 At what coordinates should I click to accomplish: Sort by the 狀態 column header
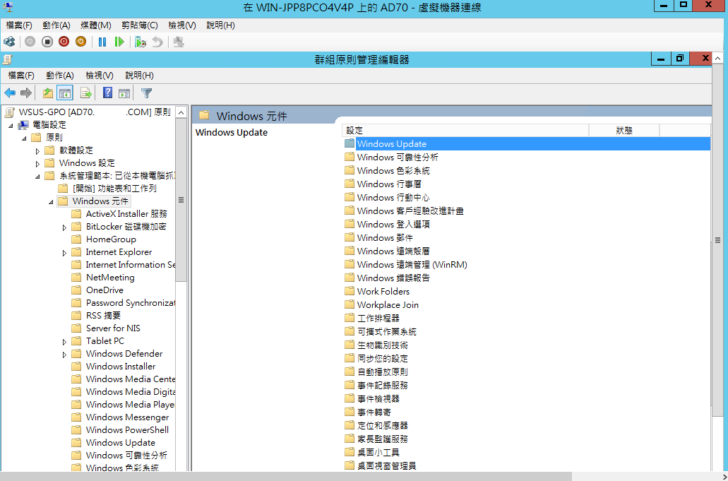624,131
